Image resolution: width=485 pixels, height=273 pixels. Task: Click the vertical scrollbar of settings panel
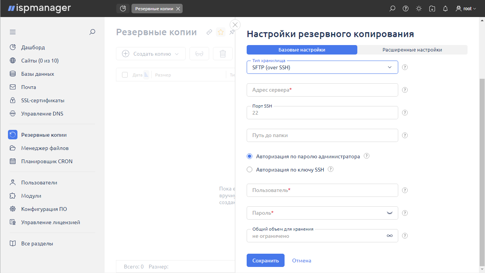482,170
